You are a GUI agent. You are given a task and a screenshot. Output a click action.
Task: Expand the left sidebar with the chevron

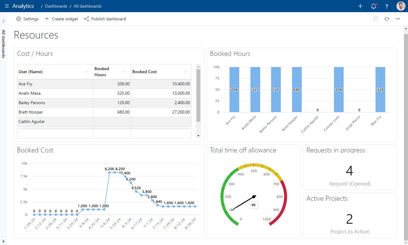pyautogui.click(x=3, y=21)
